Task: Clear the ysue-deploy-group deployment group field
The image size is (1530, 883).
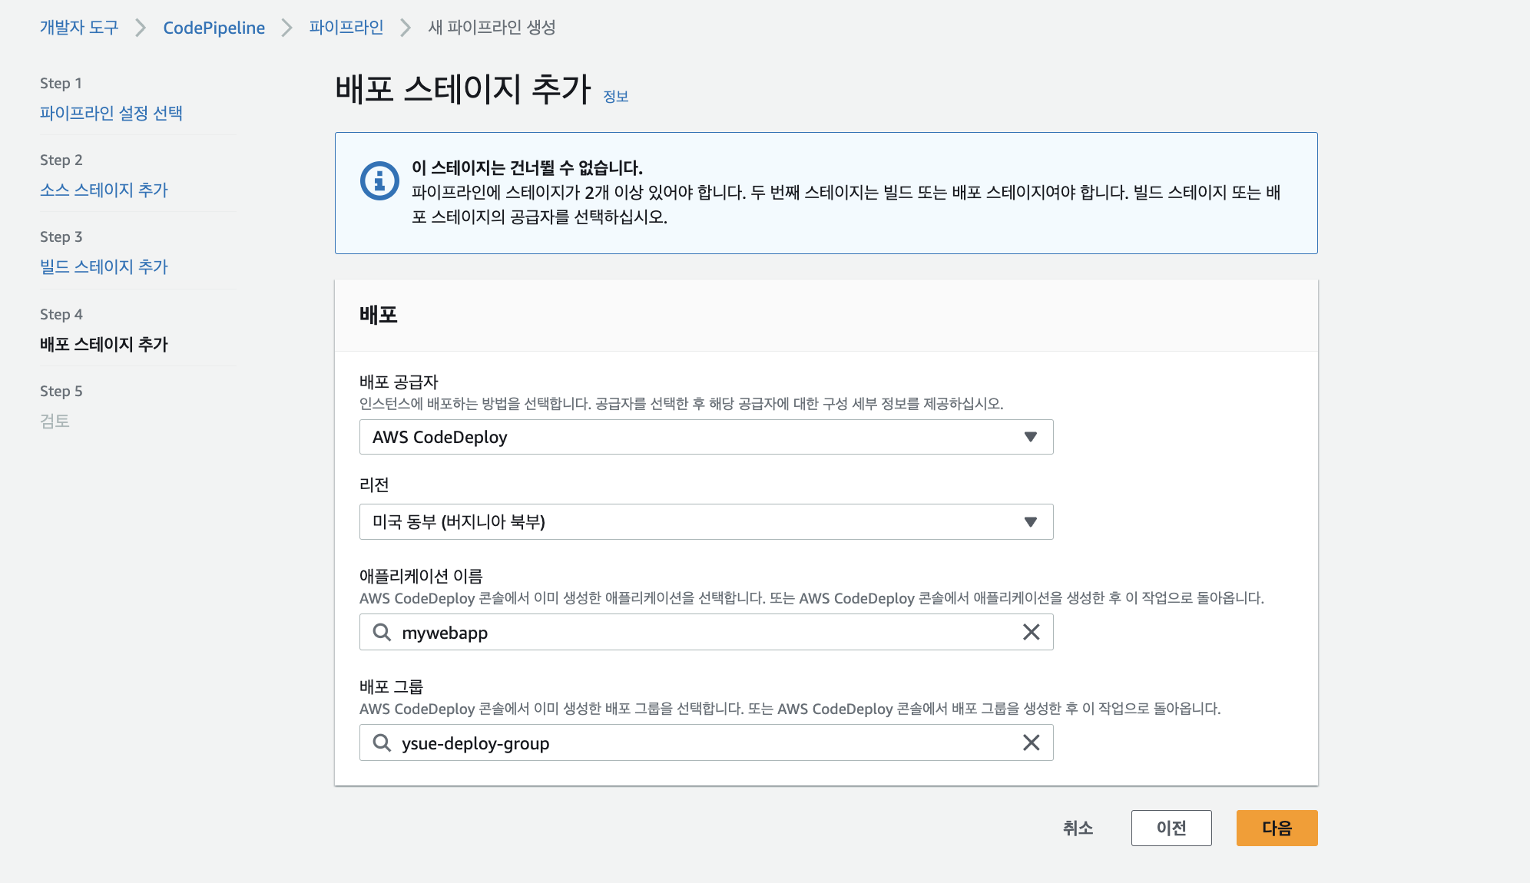Action: [x=1031, y=742]
